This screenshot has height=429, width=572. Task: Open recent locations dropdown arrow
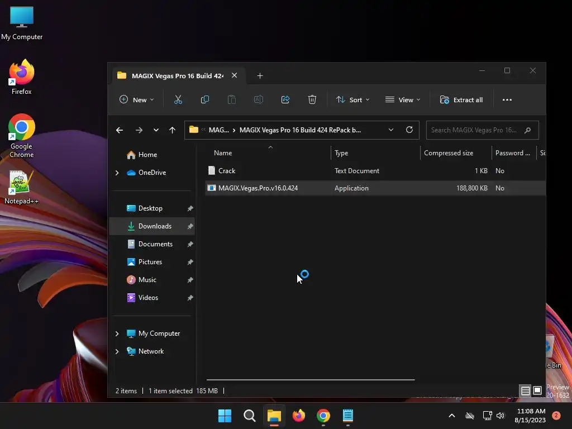point(156,130)
